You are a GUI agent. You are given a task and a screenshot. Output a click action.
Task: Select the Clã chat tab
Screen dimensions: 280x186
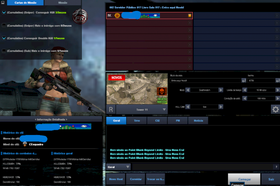tap(157, 121)
